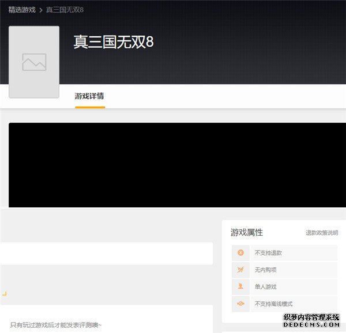Switch to the 游戏详情 tab
Viewport: 346px width, 333px height.
[x=89, y=96]
